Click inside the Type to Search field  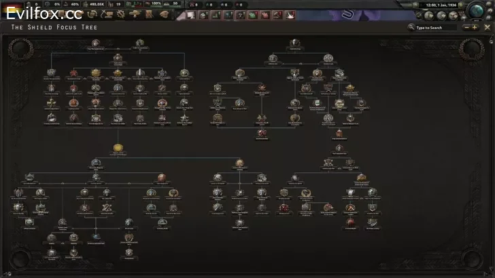coord(436,28)
